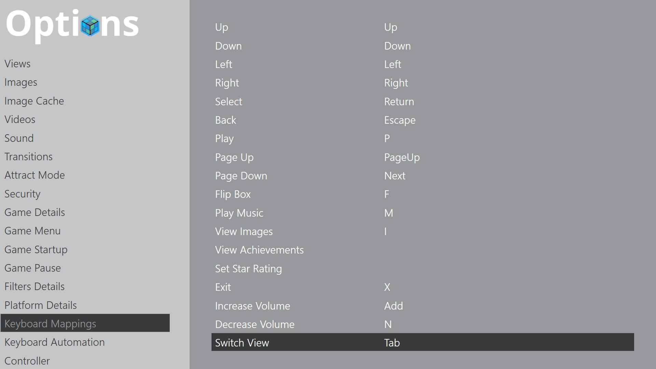Select Keyboard Automation in the sidebar
The height and width of the screenshot is (369, 656).
[55, 342]
